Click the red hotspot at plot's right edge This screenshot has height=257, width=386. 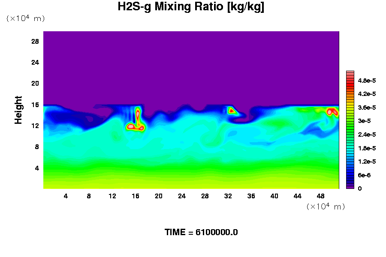[x=331, y=112]
